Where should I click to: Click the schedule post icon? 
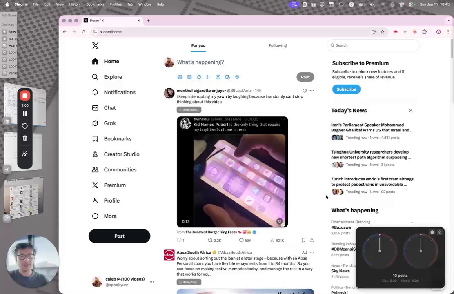[227, 77]
